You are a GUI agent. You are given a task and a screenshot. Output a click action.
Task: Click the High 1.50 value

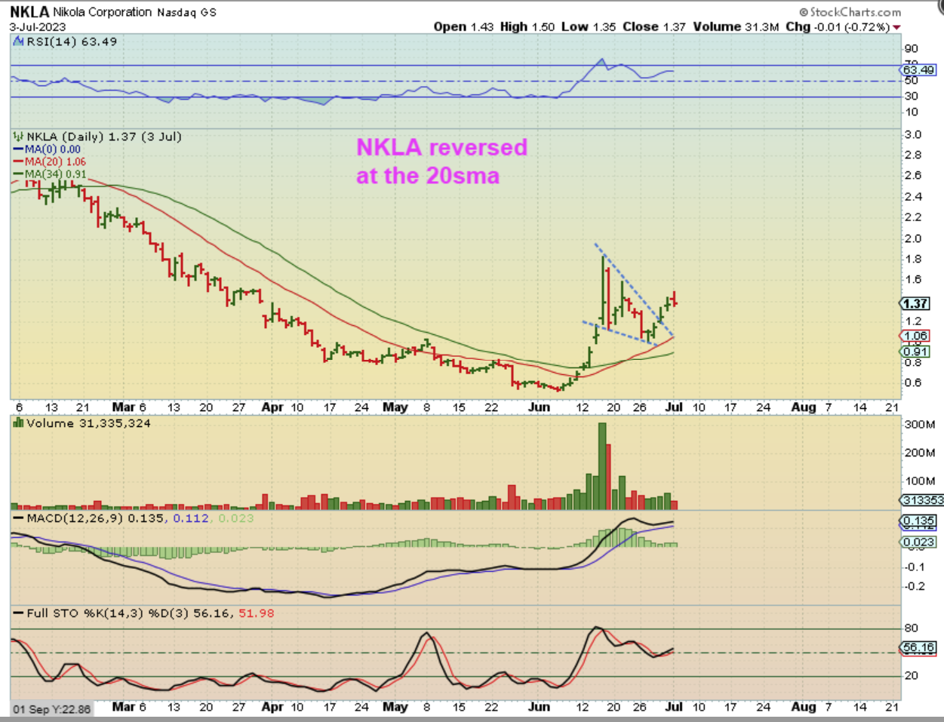(527, 26)
